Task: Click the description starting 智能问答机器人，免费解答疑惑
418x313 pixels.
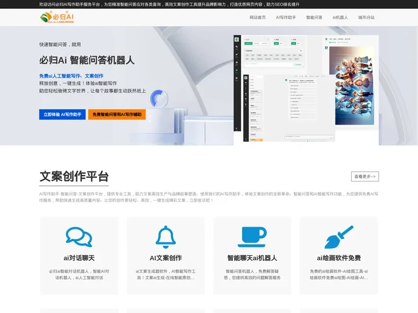Action: tap(252, 274)
